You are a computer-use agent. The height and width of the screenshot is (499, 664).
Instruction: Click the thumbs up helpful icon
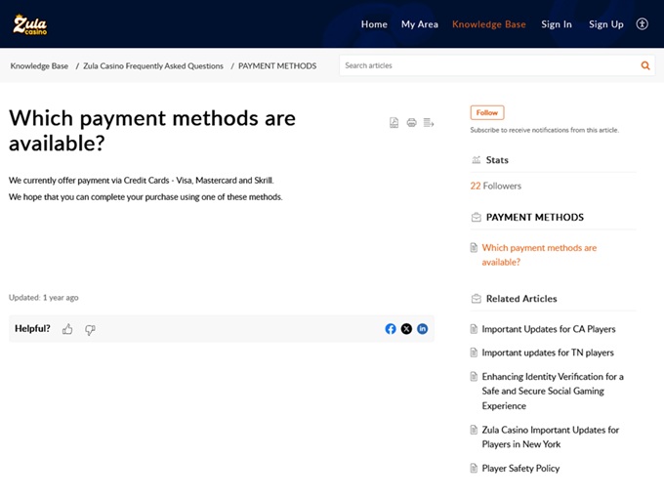pos(67,329)
